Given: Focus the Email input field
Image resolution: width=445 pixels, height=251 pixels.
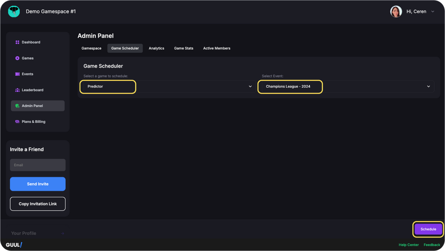Looking at the screenshot, I should tap(38, 165).
